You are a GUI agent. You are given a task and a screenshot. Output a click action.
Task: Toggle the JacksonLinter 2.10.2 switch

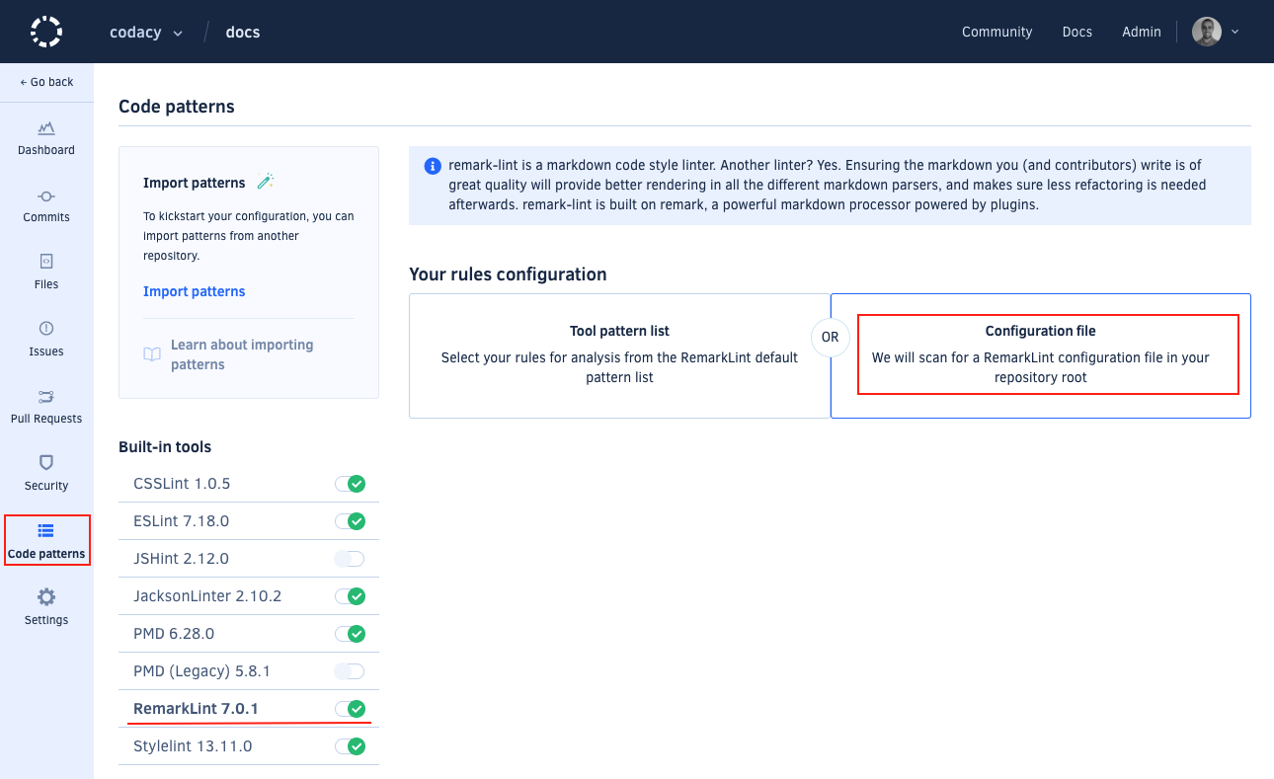pyautogui.click(x=350, y=596)
